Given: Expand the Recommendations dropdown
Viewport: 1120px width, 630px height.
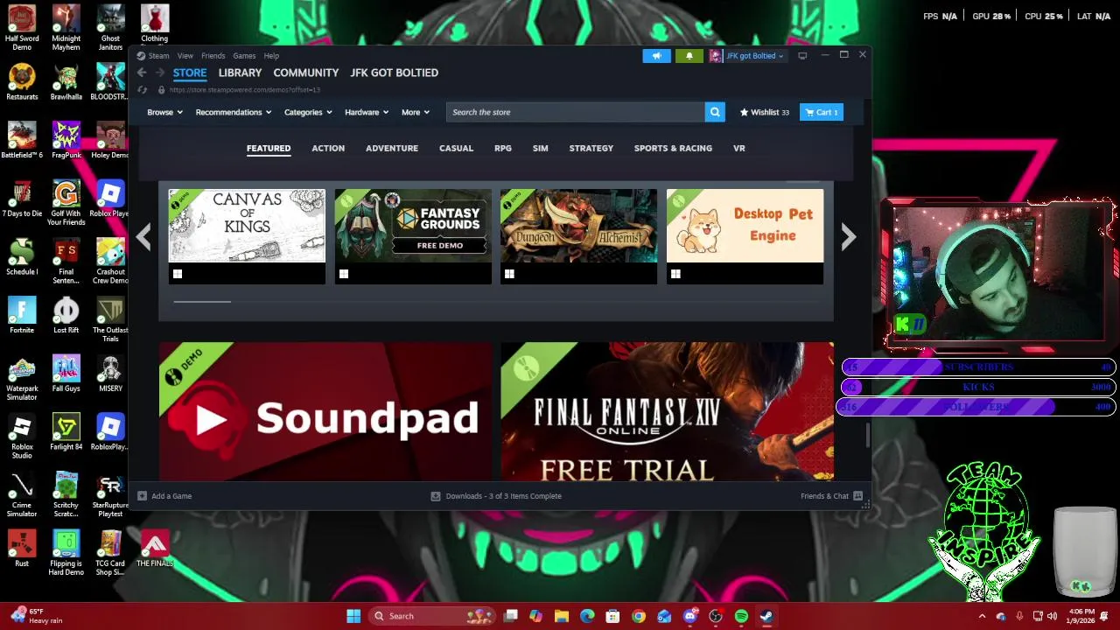Looking at the screenshot, I should click(x=234, y=112).
